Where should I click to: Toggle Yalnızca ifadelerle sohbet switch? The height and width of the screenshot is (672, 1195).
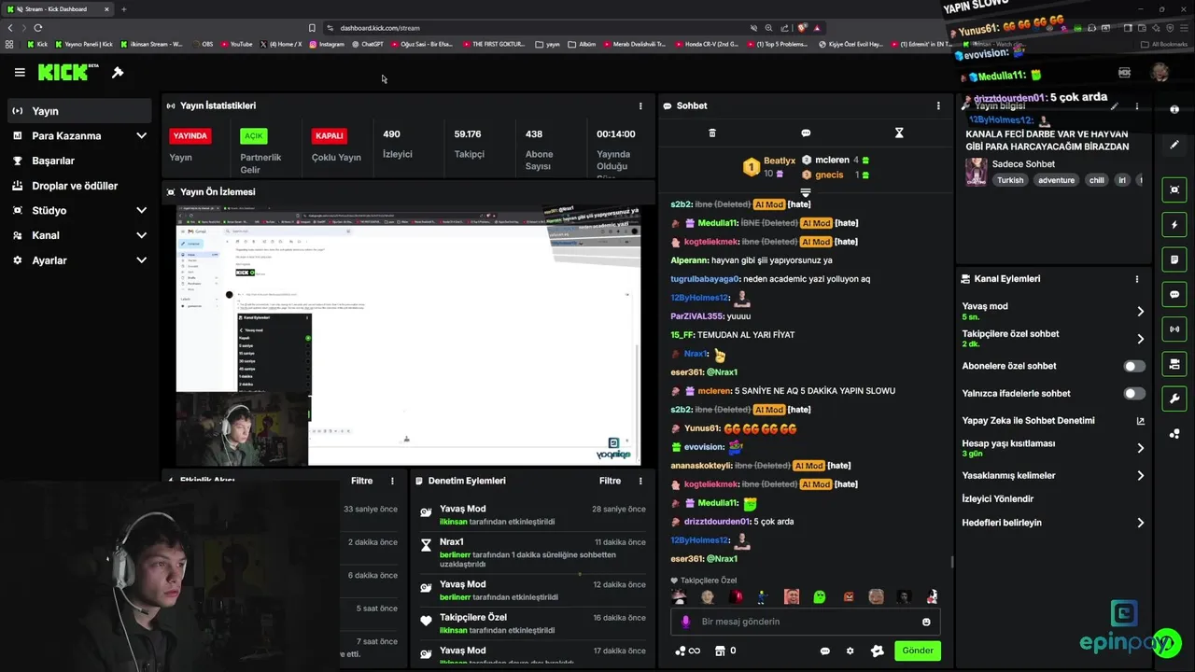(x=1134, y=394)
